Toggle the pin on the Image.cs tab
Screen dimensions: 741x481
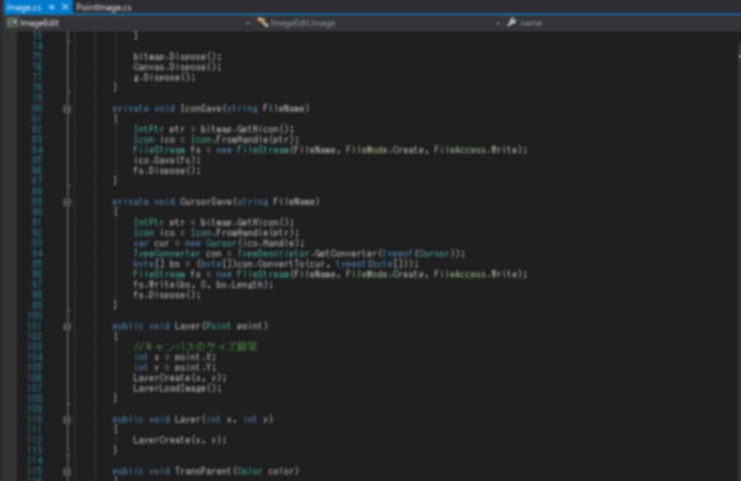tap(52, 7)
